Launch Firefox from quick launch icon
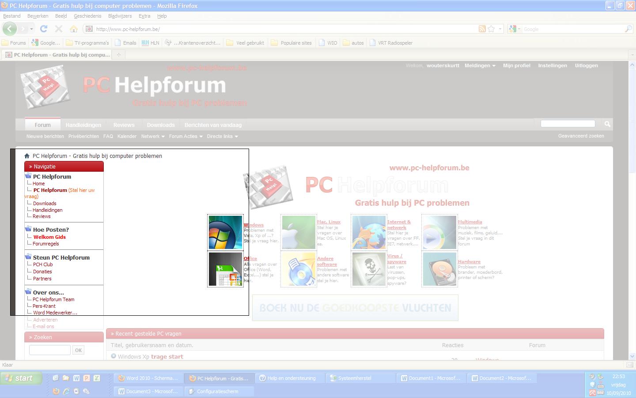This screenshot has height=398, width=636. point(56,391)
